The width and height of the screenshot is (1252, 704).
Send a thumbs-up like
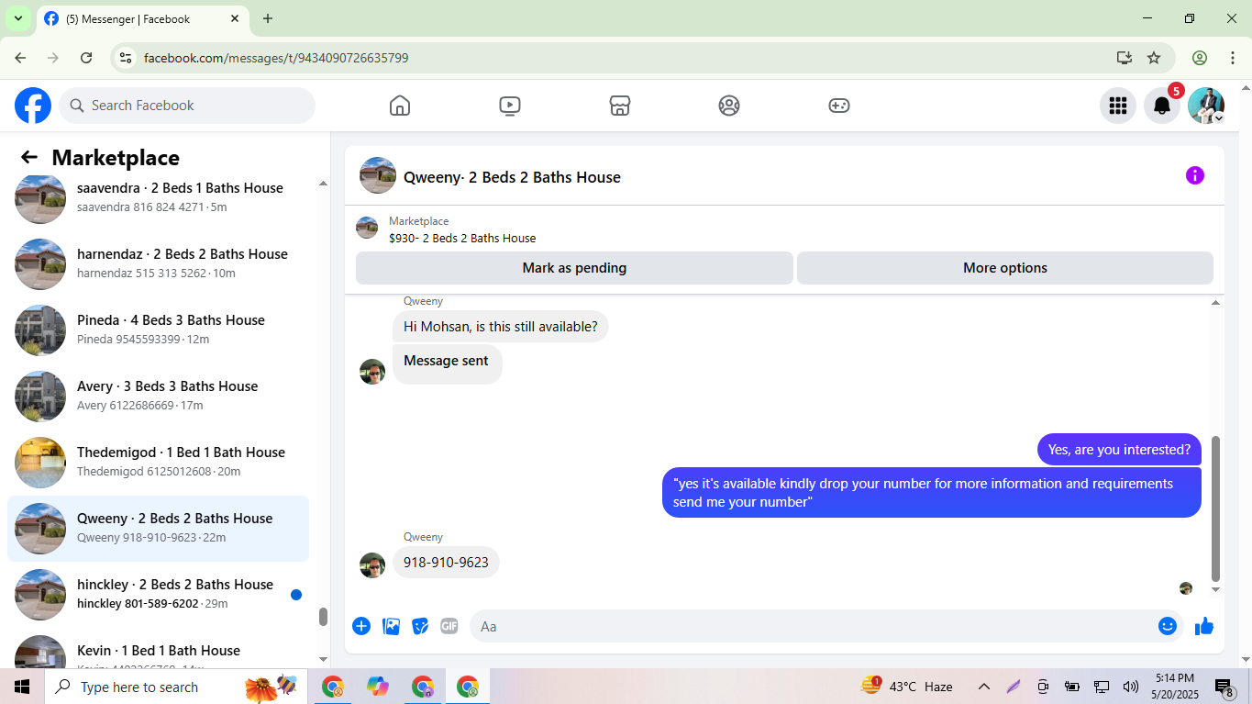[x=1204, y=626]
